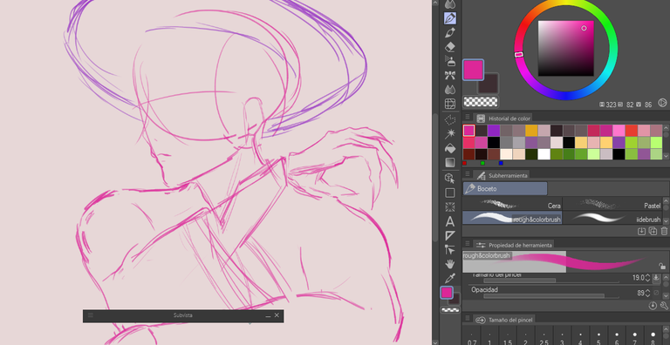The height and width of the screenshot is (345, 670).
Task: Open sub tool detail wrench icon
Action: [x=664, y=306]
